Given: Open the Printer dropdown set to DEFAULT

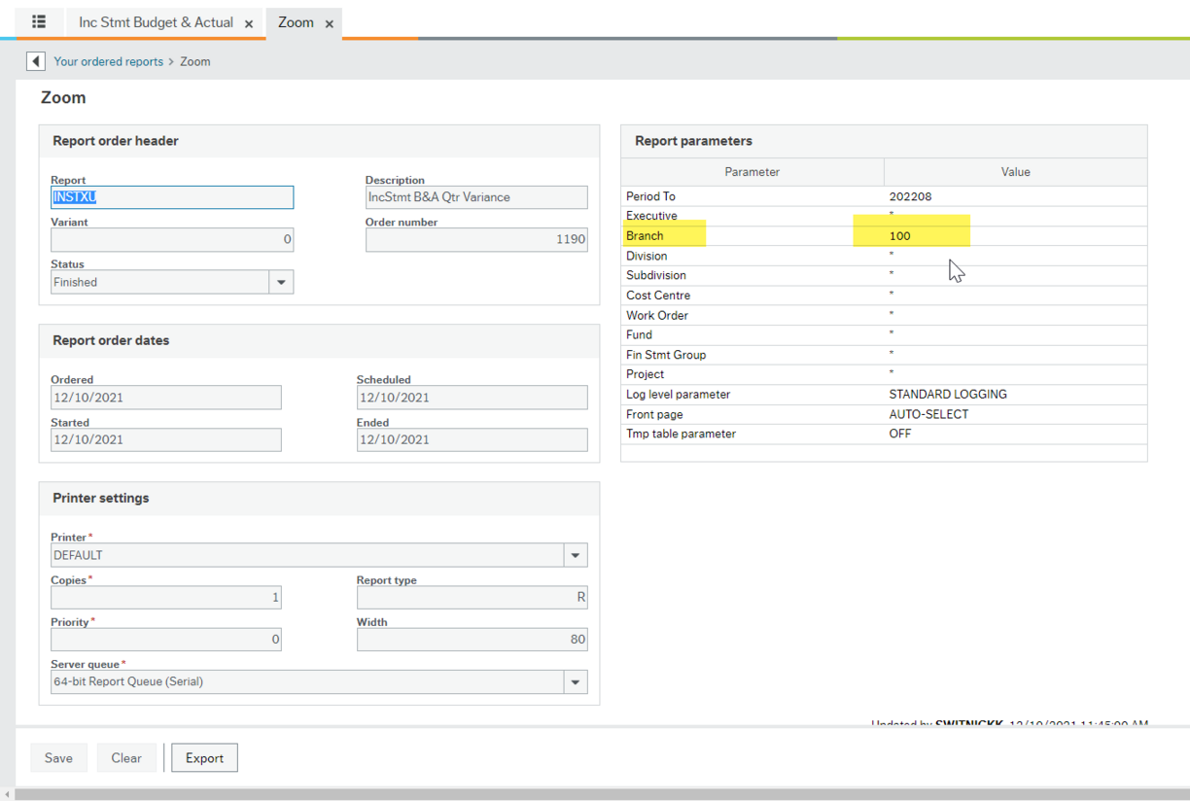Looking at the screenshot, I should 576,554.
